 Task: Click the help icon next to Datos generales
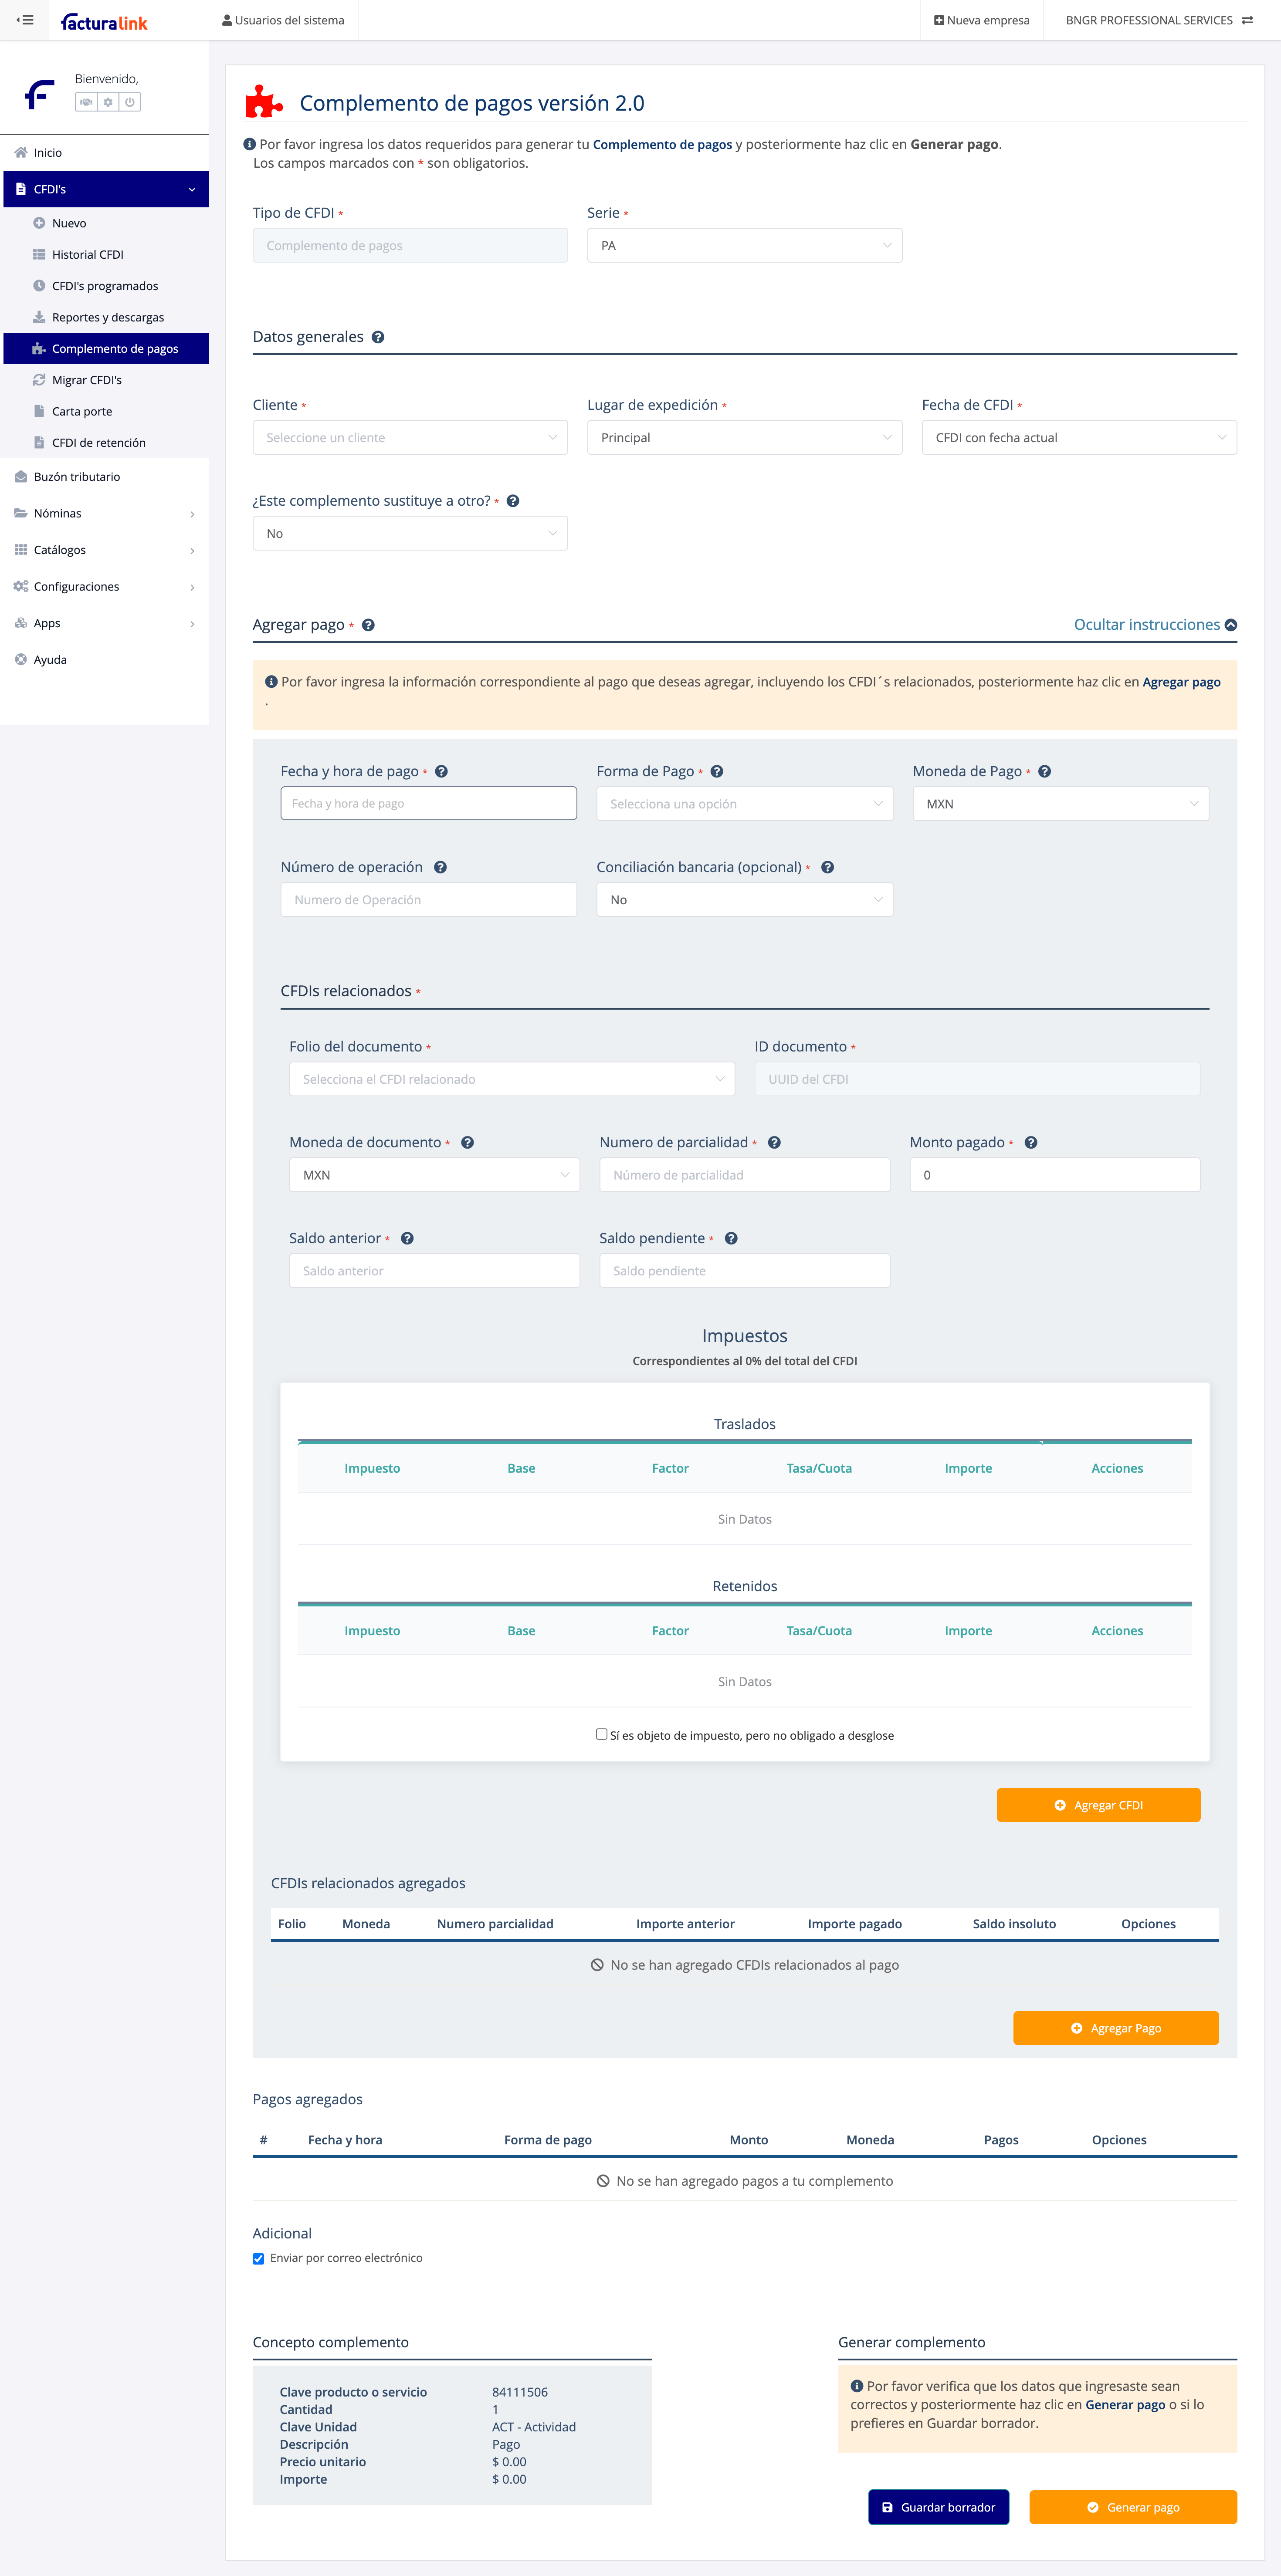(x=378, y=337)
